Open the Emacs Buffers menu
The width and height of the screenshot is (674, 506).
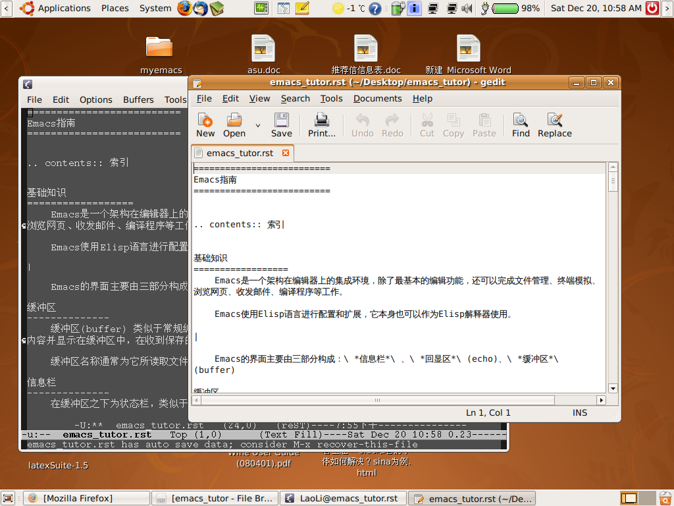click(138, 100)
